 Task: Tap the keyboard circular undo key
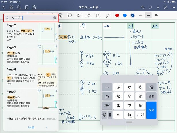[x=107, y=96]
